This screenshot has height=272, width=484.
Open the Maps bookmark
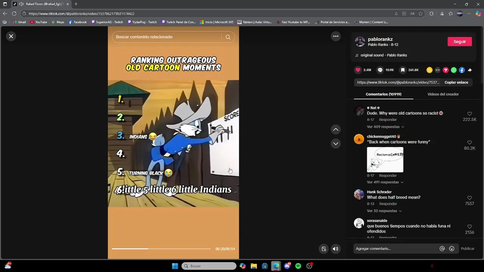[58, 22]
